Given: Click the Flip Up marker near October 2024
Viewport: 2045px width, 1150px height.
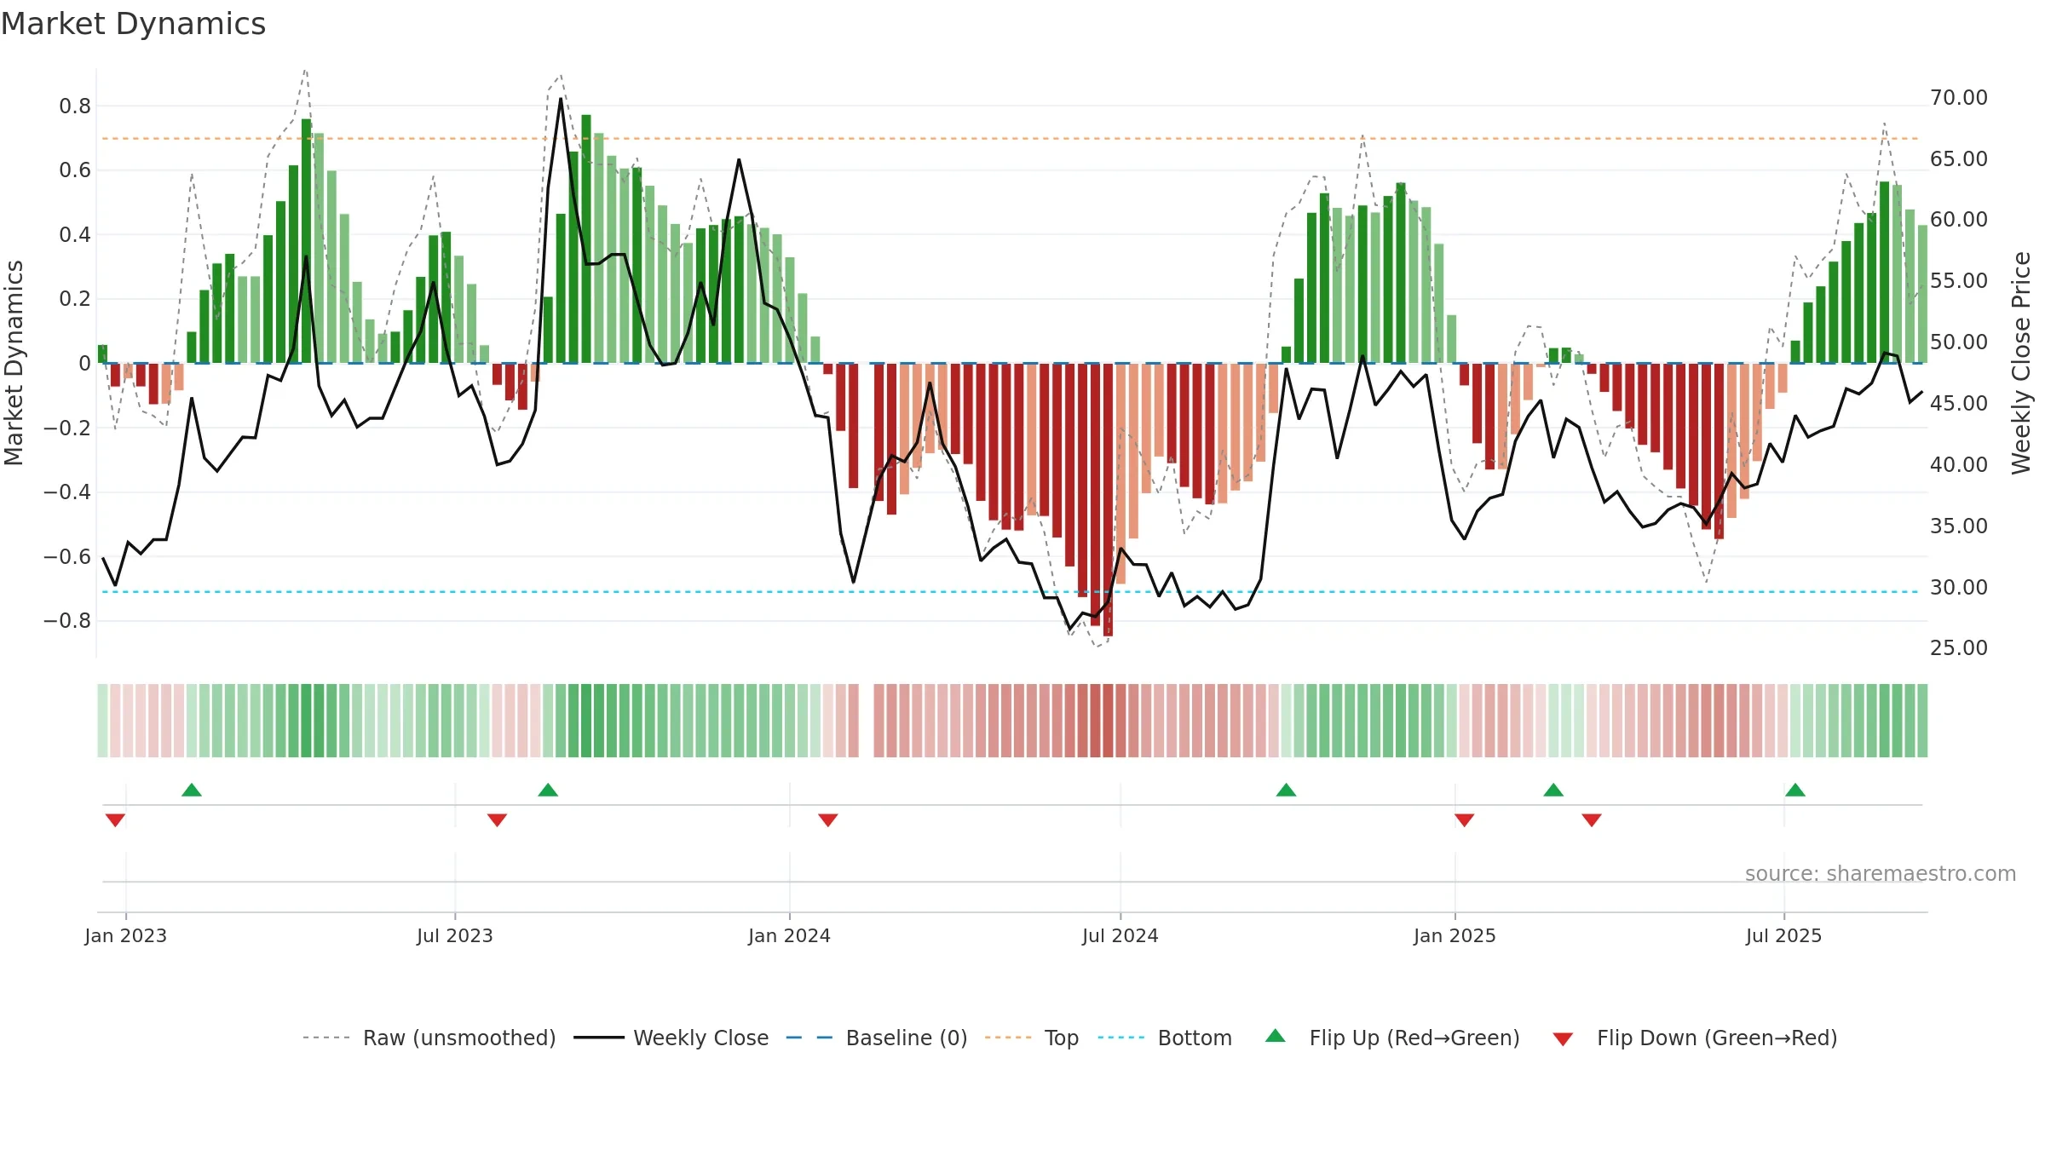Looking at the screenshot, I should coord(1286,791).
